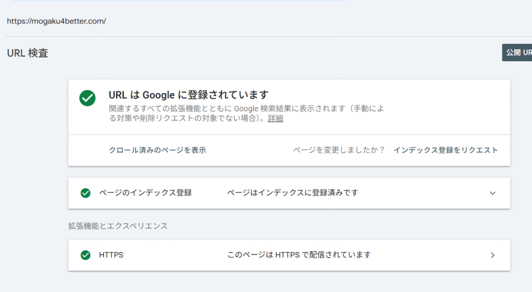Open the HTTPS details right arrow
The height and width of the screenshot is (292, 532).
[493, 255]
